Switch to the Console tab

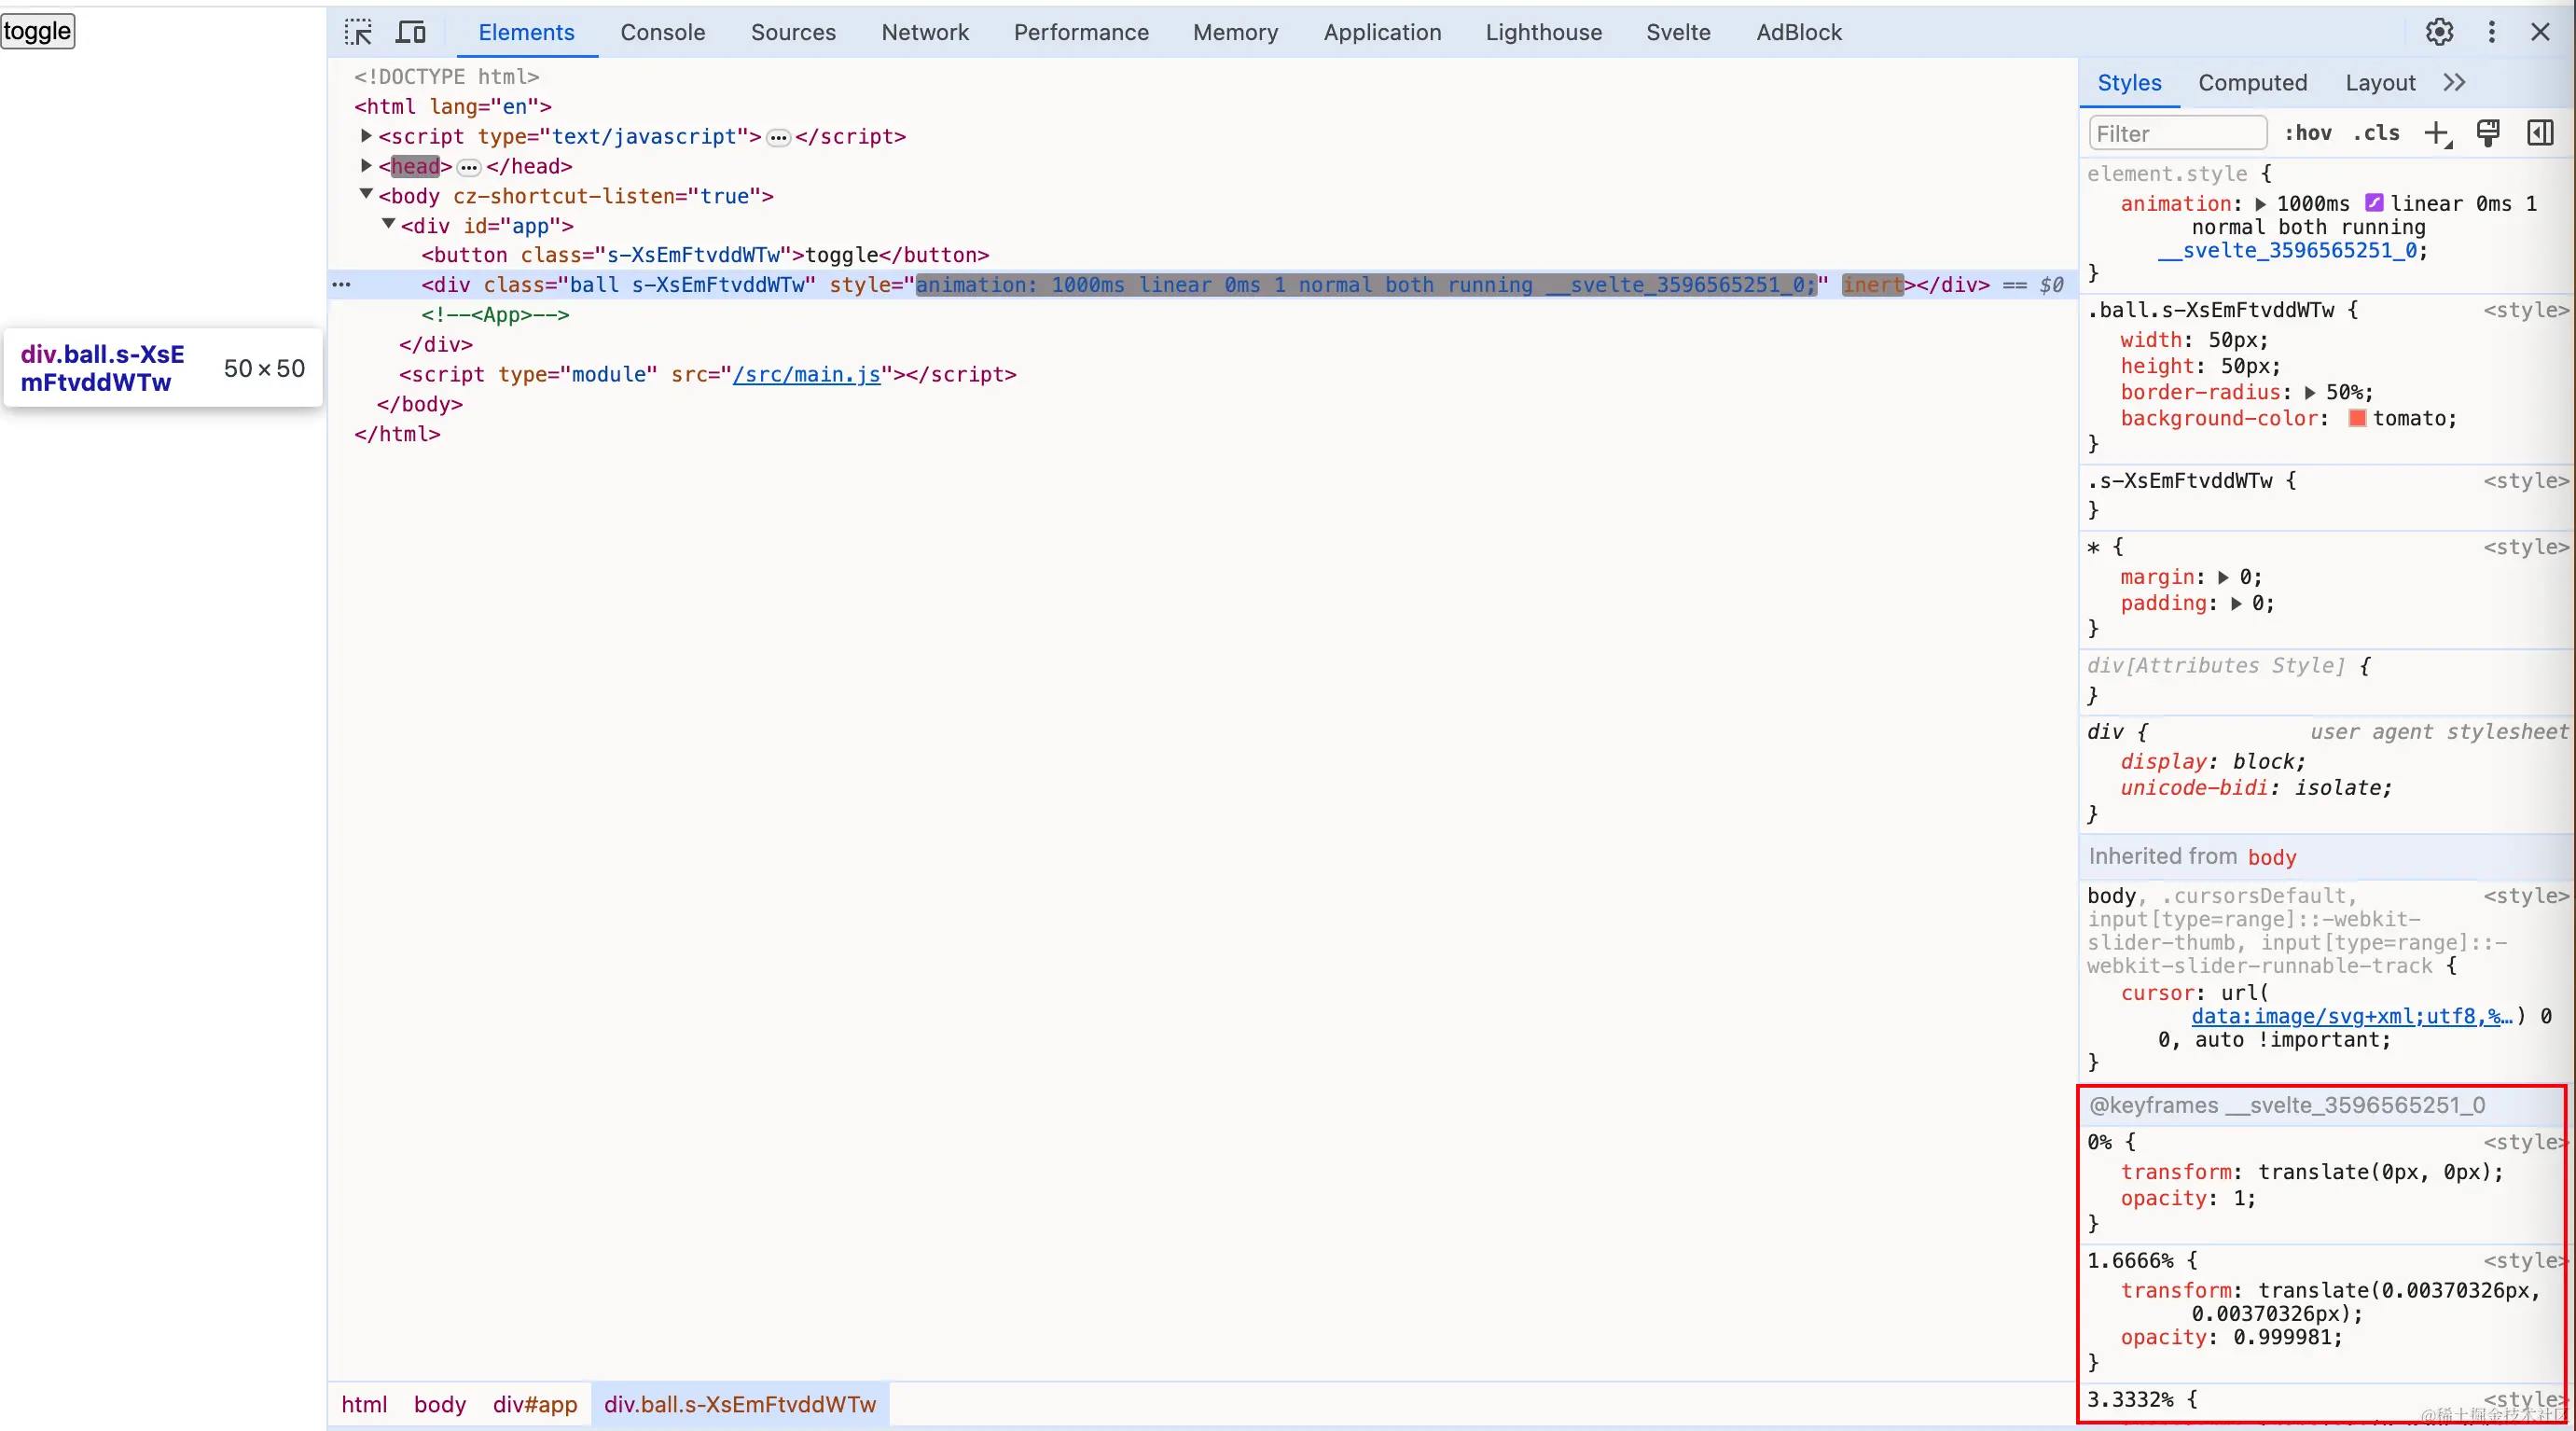[x=662, y=32]
